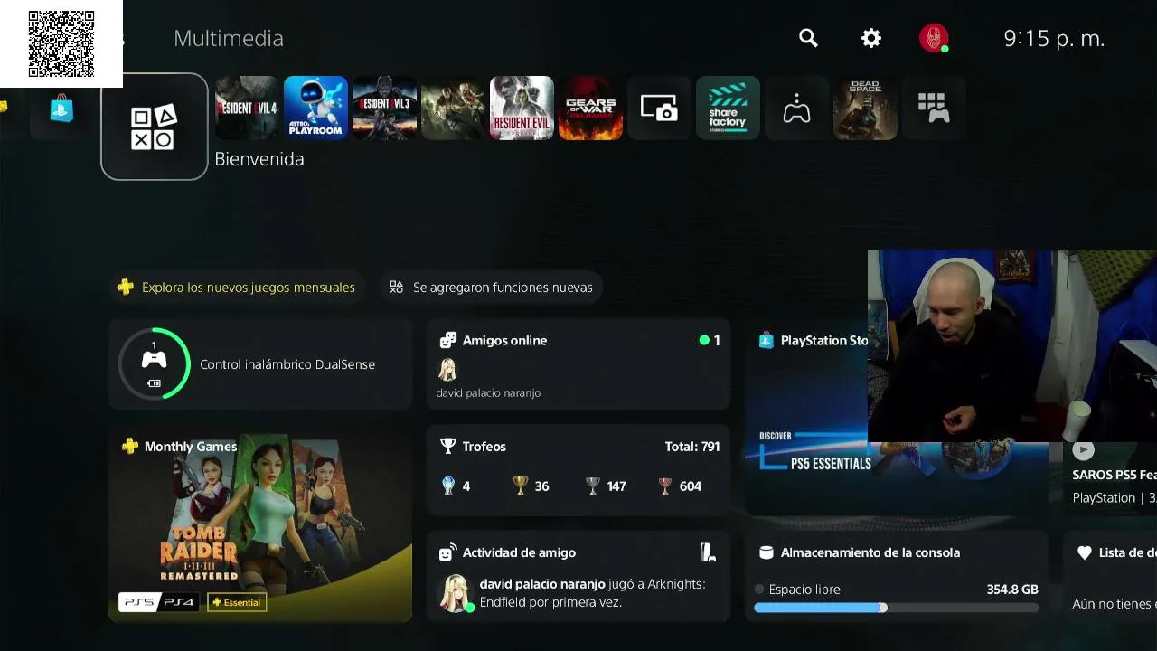1157x651 pixels.
Task: Select game tile between Resident Evil 3 and Resident Evil
Action: coord(453,108)
